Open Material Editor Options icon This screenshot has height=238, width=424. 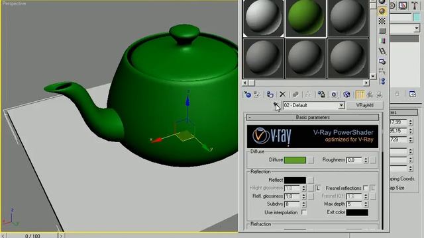382,61
